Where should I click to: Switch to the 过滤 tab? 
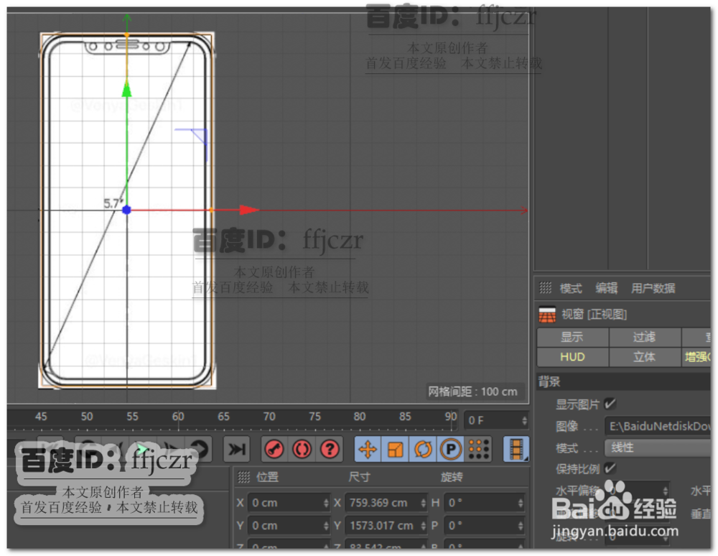point(644,337)
